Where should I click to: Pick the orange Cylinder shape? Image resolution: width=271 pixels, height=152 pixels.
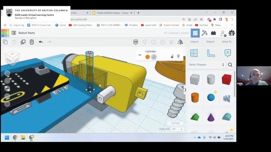pos(195,98)
